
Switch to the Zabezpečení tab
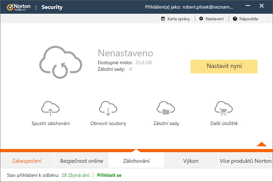(x=27, y=161)
